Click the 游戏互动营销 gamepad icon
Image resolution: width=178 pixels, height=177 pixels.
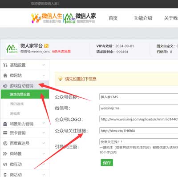click(x=5, y=86)
